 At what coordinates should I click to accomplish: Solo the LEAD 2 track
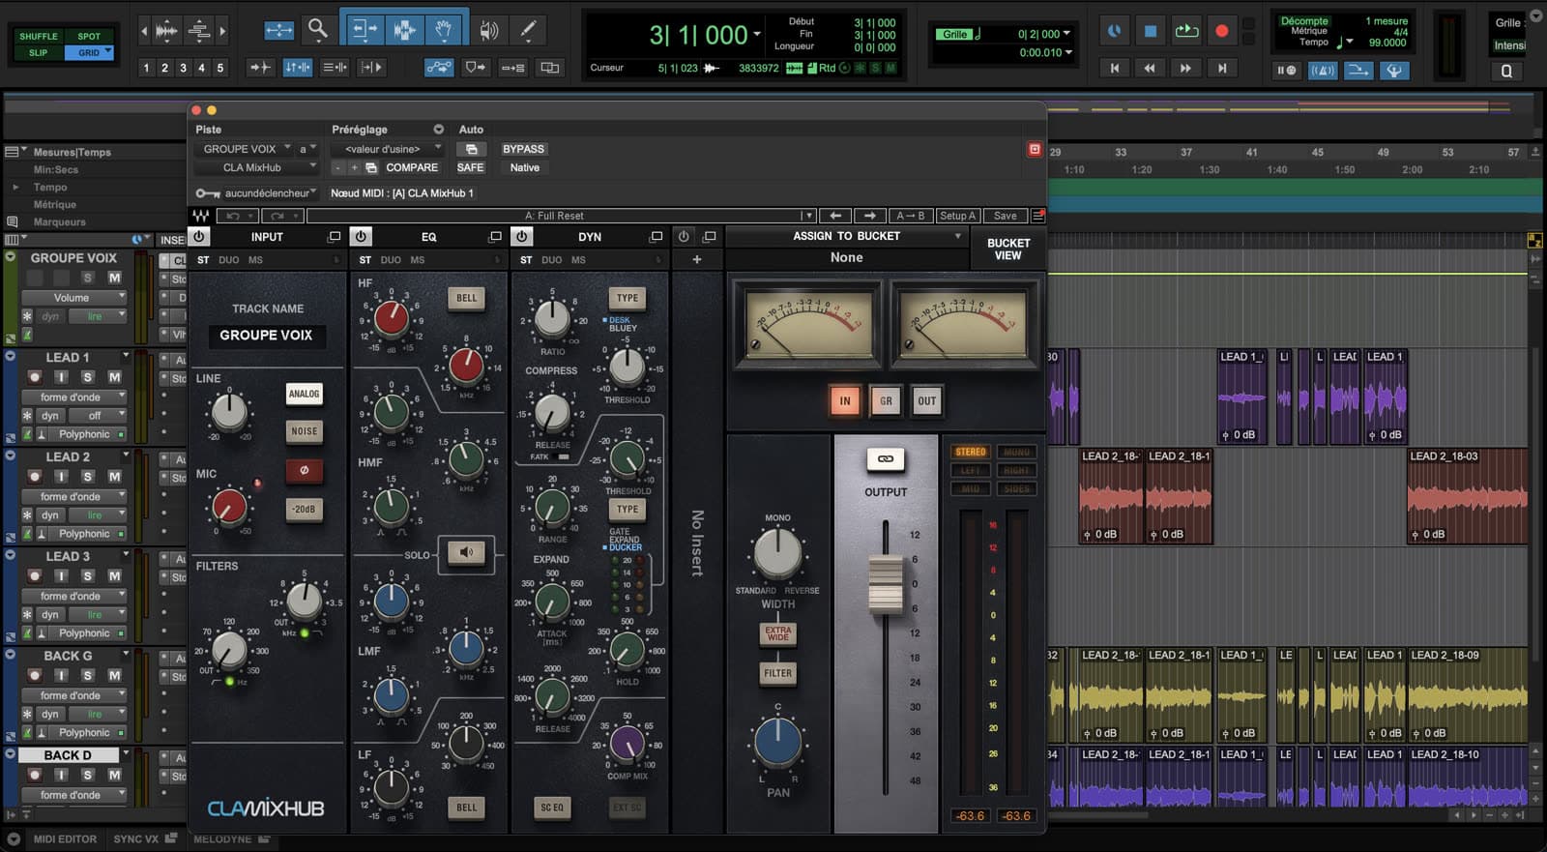pos(87,477)
